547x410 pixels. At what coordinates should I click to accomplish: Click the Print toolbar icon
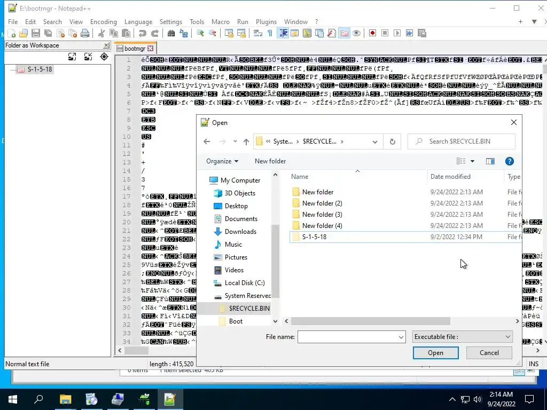85,33
